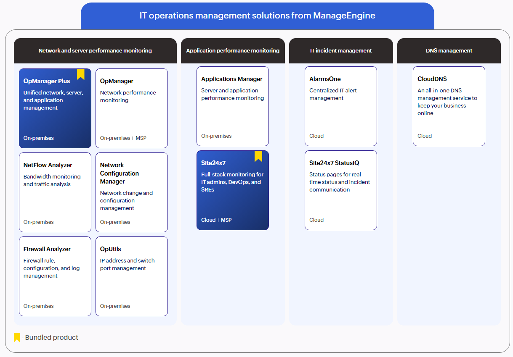Click 'Full-stack monitoring for IT admins' description
Image resolution: width=513 pixels, height=357 pixels.
click(233, 182)
